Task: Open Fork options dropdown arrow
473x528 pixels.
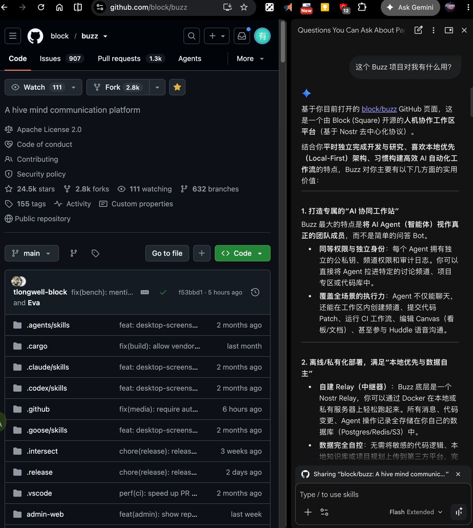Action: (x=157, y=87)
